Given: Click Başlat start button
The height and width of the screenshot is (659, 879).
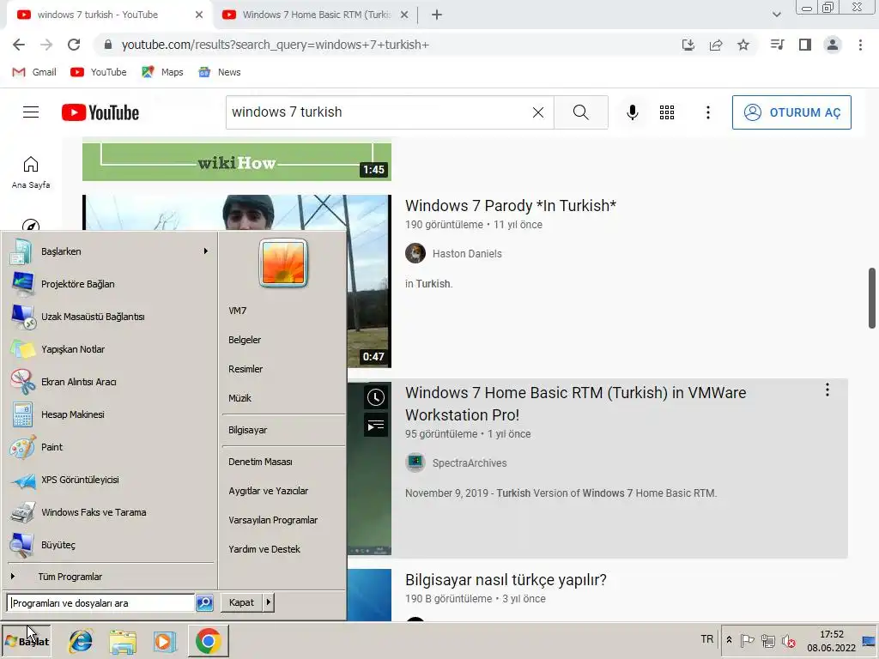Looking at the screenshot, I should coord(27,641).
